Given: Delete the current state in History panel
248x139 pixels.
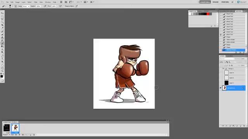Looking at the screenshot, I should pyautogui.click(x=244, y=53).
